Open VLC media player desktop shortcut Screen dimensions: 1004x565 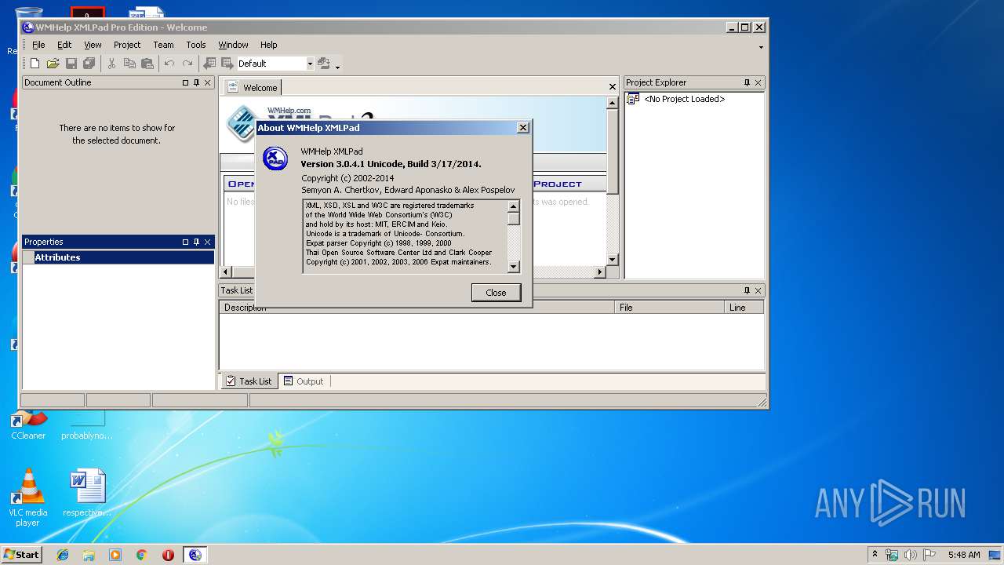pos(27,498)
